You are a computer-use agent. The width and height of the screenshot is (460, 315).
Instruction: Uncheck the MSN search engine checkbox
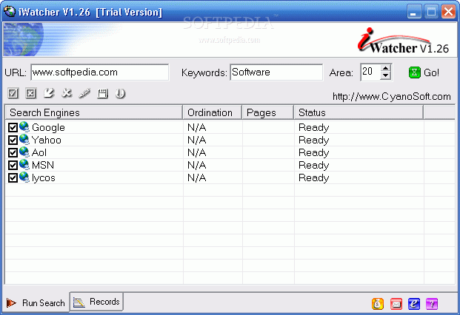13,166
